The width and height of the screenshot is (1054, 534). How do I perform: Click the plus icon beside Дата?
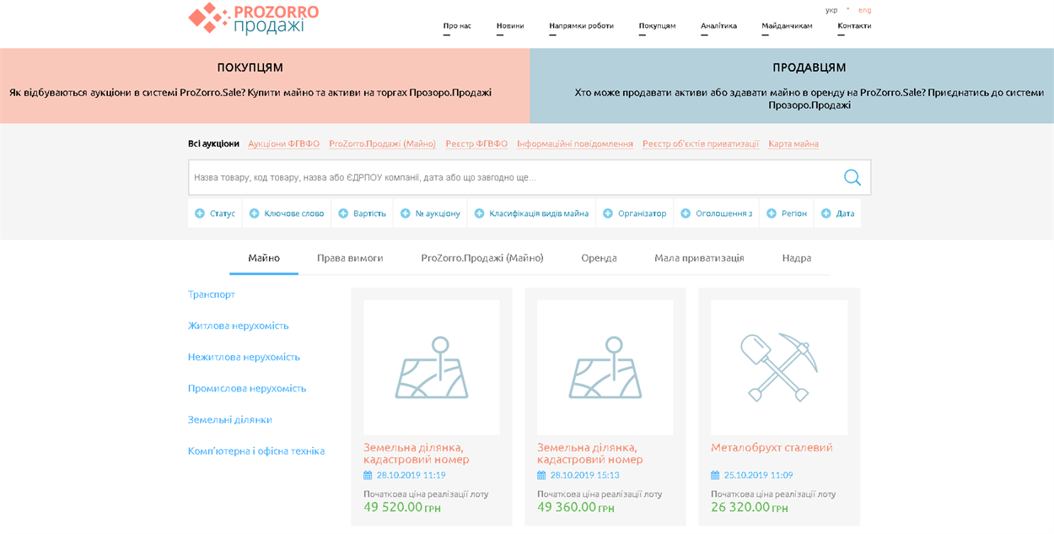(x=825, y=213)
